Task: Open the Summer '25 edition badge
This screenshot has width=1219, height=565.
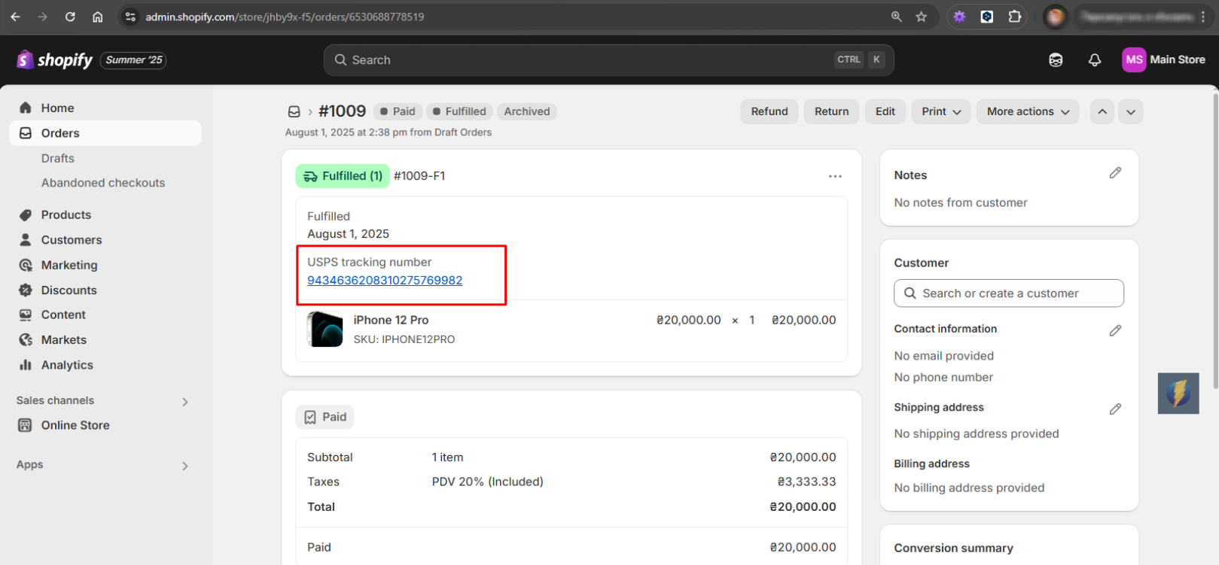Action: coord(133,59)
